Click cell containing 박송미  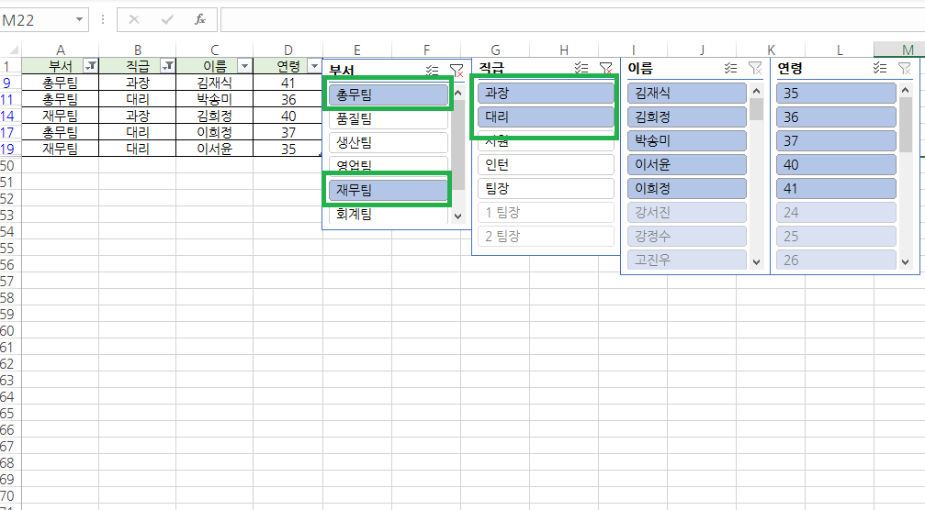pyautogui.click(x=214, y=99)
